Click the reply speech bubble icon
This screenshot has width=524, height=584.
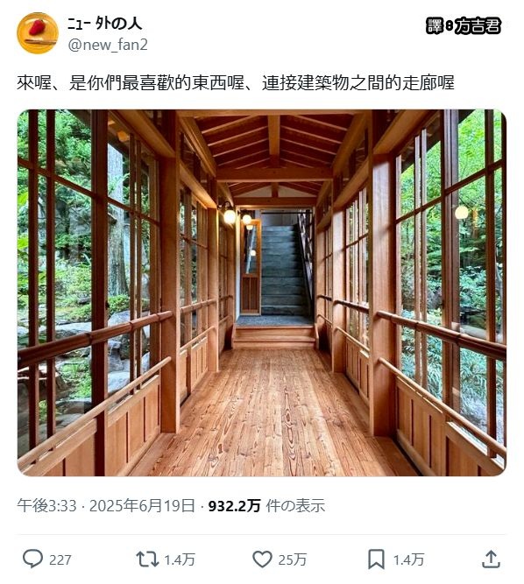pos(32,559)
